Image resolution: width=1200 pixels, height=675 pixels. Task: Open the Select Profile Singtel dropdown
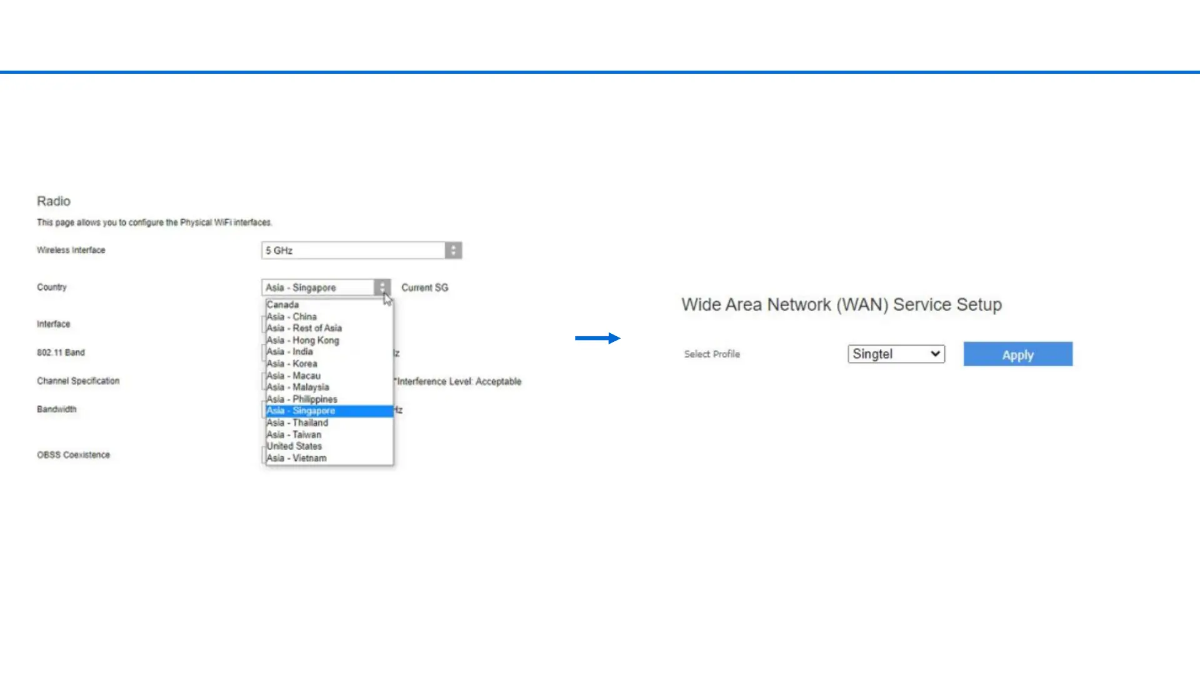coord(896,354)
